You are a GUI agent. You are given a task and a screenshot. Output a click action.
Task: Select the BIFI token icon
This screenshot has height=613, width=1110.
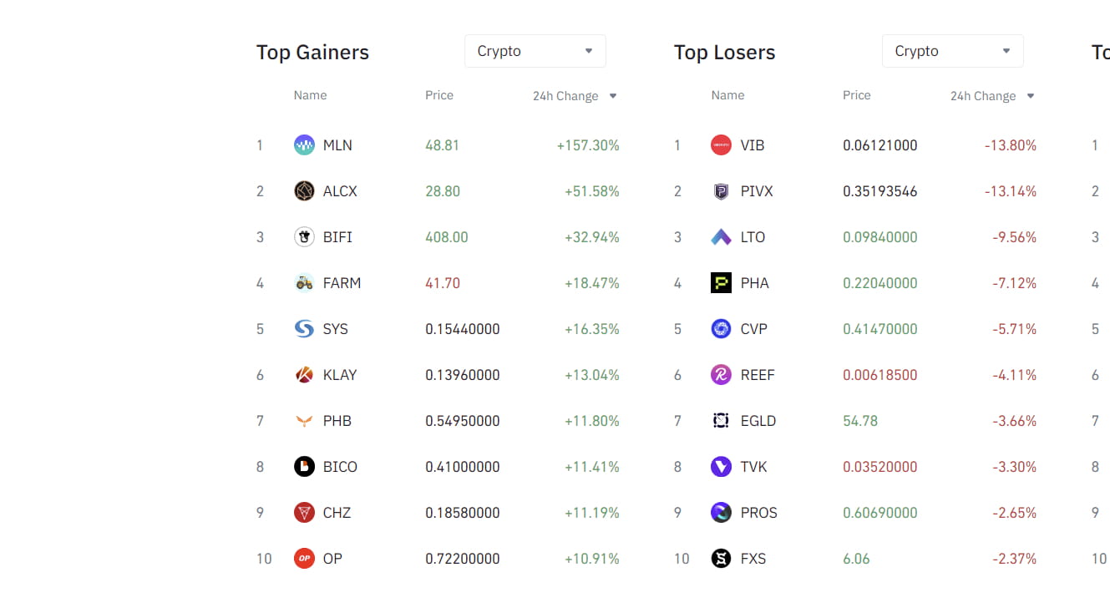(304, 236)
